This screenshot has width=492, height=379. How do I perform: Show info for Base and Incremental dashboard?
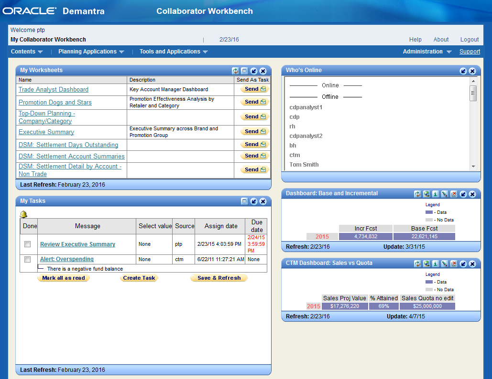(436, 194)
